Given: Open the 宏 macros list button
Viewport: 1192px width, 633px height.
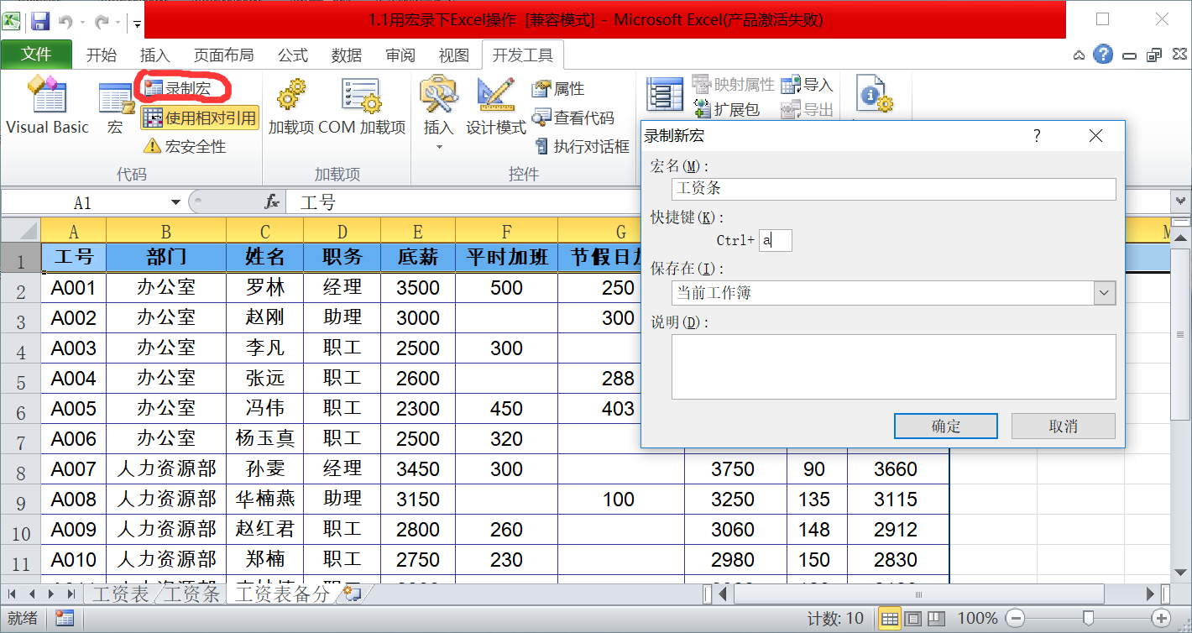Looking at the screenshot, I should tap(115, 106).
